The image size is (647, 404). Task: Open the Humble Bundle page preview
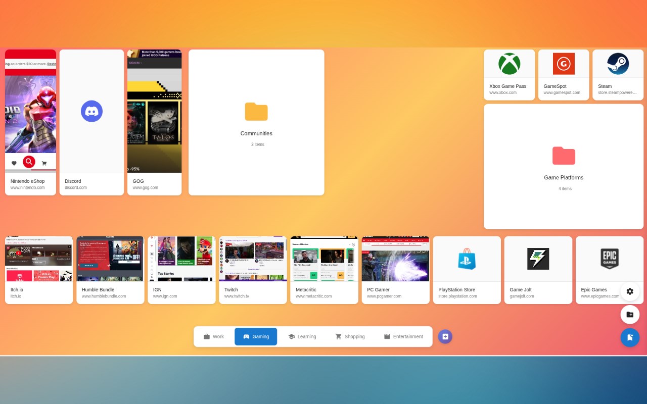click(110, 259)
